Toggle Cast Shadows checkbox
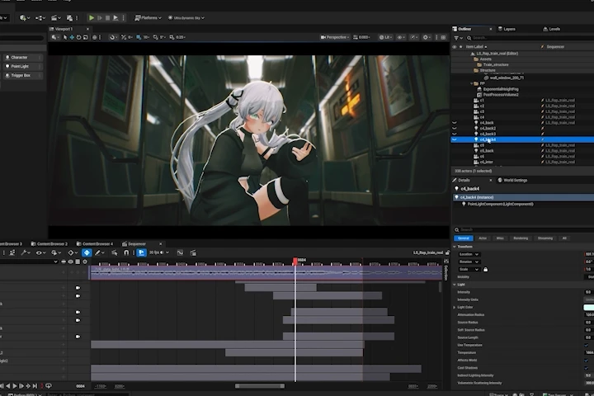 point(587,368)
